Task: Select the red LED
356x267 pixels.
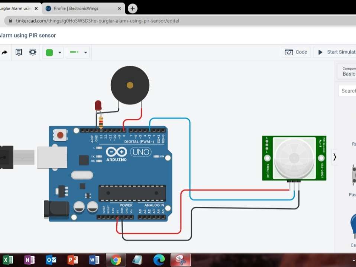Action: pyautogui.click(x=98, y=105)
